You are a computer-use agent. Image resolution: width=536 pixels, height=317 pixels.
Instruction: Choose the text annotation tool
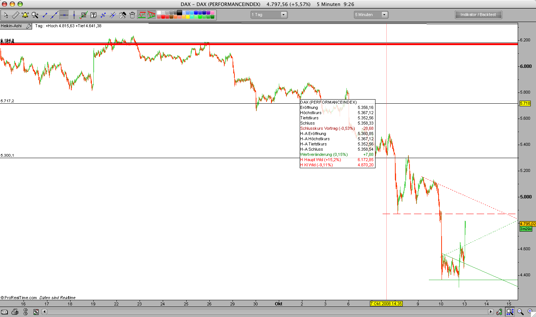click(x=93, y=15)
